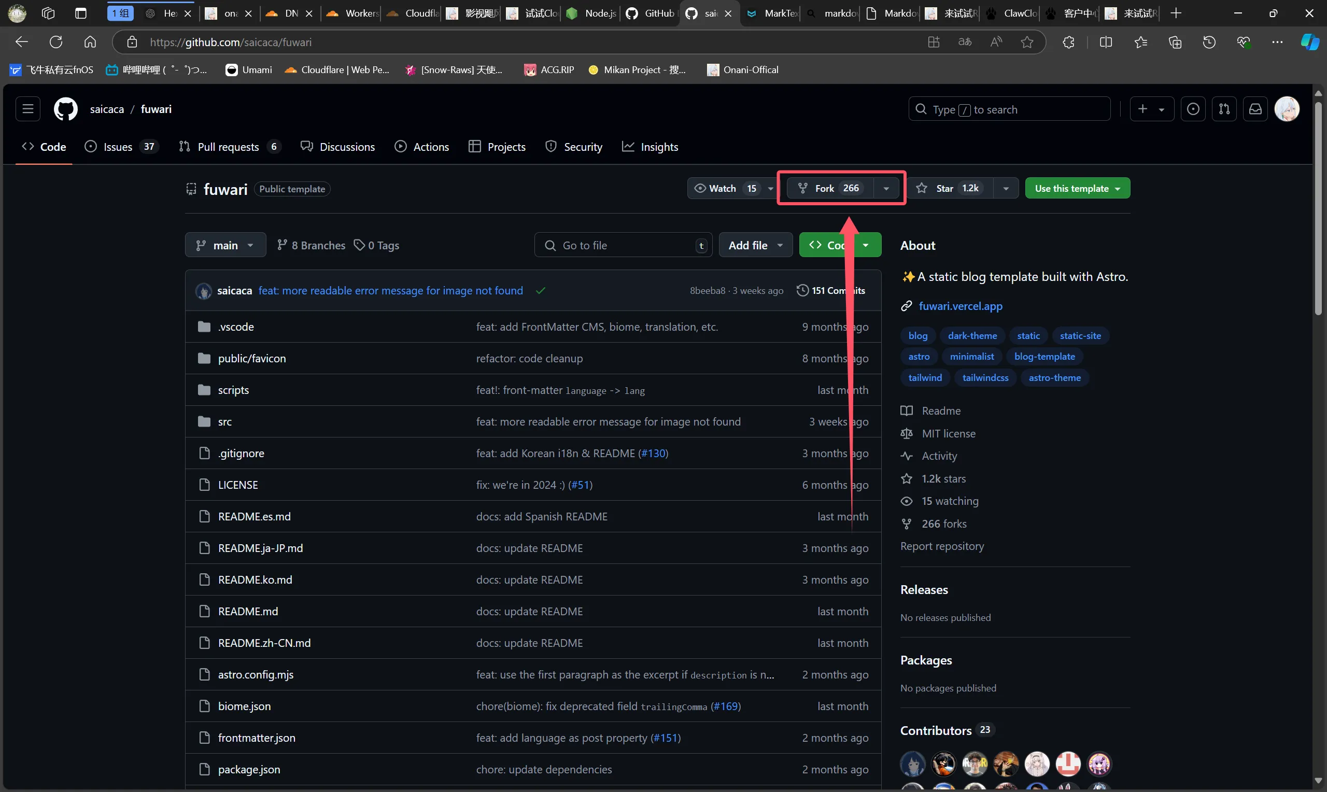Open the Fork options dropdown arrow
This screenshot has width=1327, height=792.
(886, 188)
